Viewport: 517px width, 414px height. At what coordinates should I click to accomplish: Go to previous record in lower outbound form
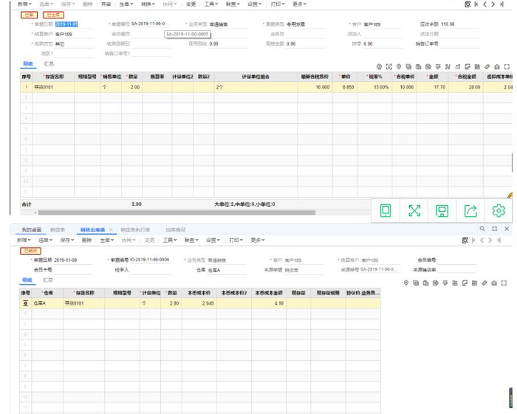pyautogui.click(x=482, y=240)
